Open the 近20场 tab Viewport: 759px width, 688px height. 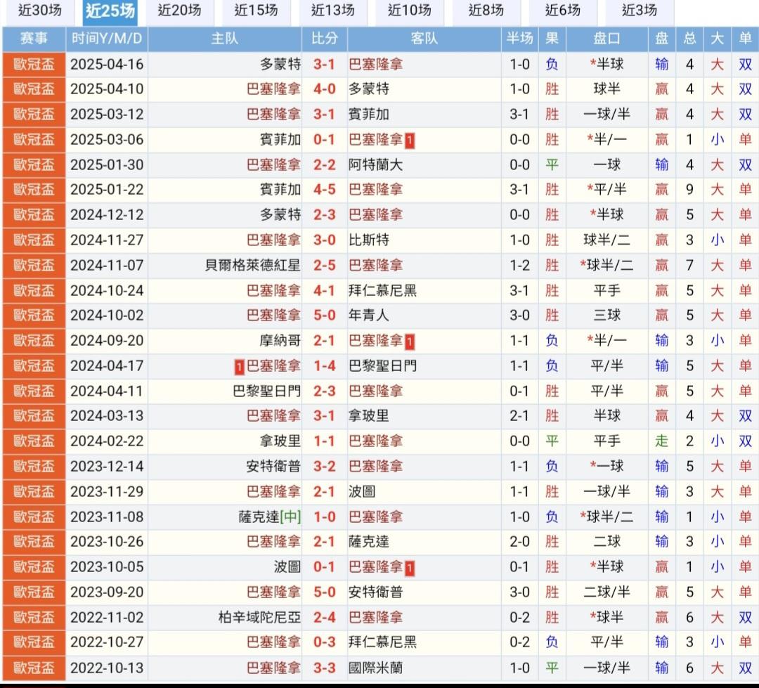[x=180, y=11]
